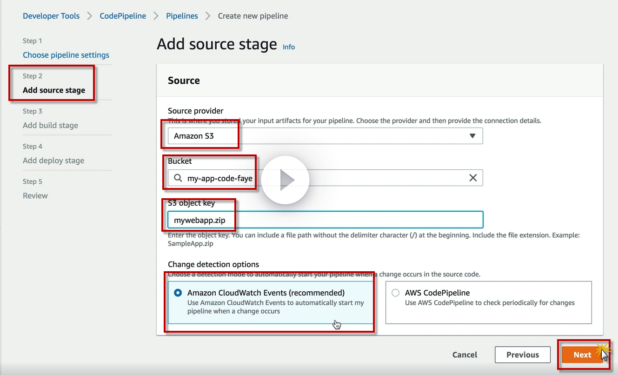Open the Pipelines breadcrumb link
618x375 pixels.
point(182,16)
